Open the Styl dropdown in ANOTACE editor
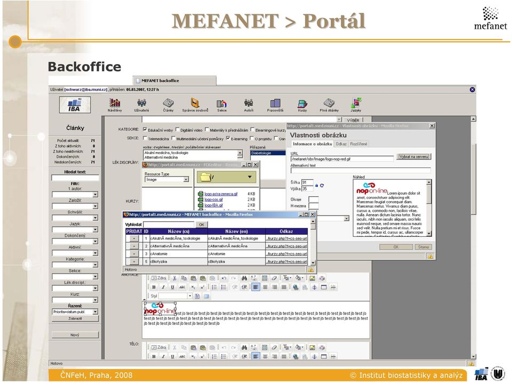Screen dimensions: 512x382 click(x=175, y=296)
